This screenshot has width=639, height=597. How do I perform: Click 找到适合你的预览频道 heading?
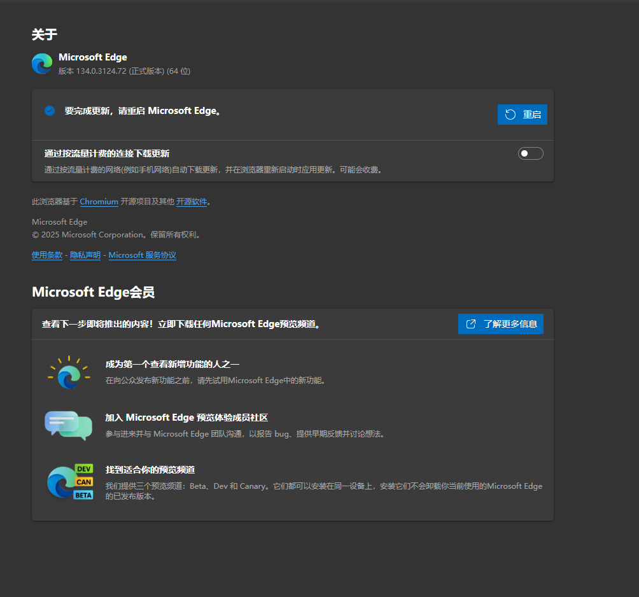[x=150, y=470]
